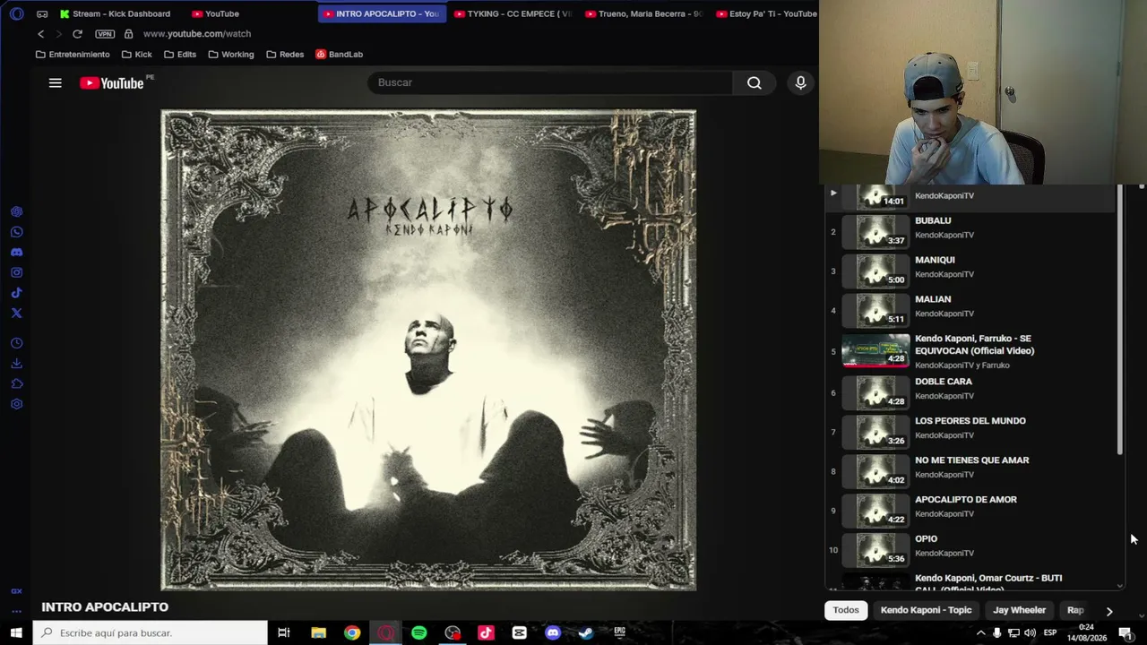Reload the current page
Viewport: 1147px width, 645px height.
tap(77, 34)
